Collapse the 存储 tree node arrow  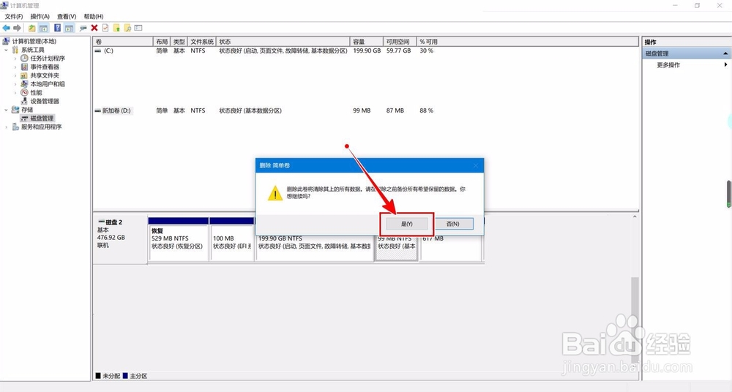[x=6, y=110]
